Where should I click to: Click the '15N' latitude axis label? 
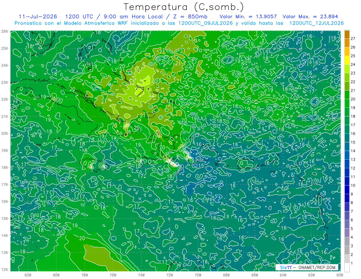point(4,218)
